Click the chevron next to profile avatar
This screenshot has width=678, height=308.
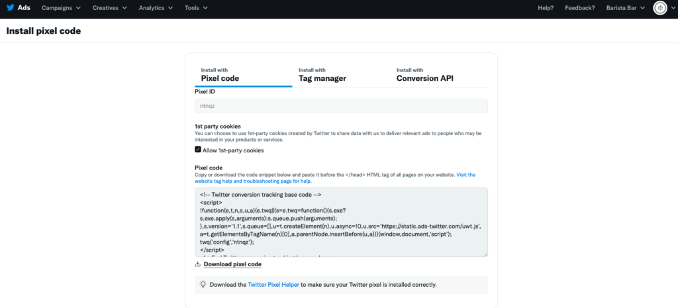coord(671,8)
